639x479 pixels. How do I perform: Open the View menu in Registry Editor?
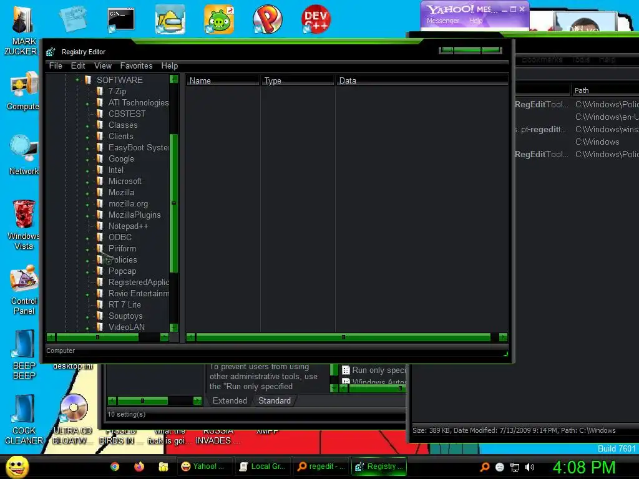click(103, 65)
